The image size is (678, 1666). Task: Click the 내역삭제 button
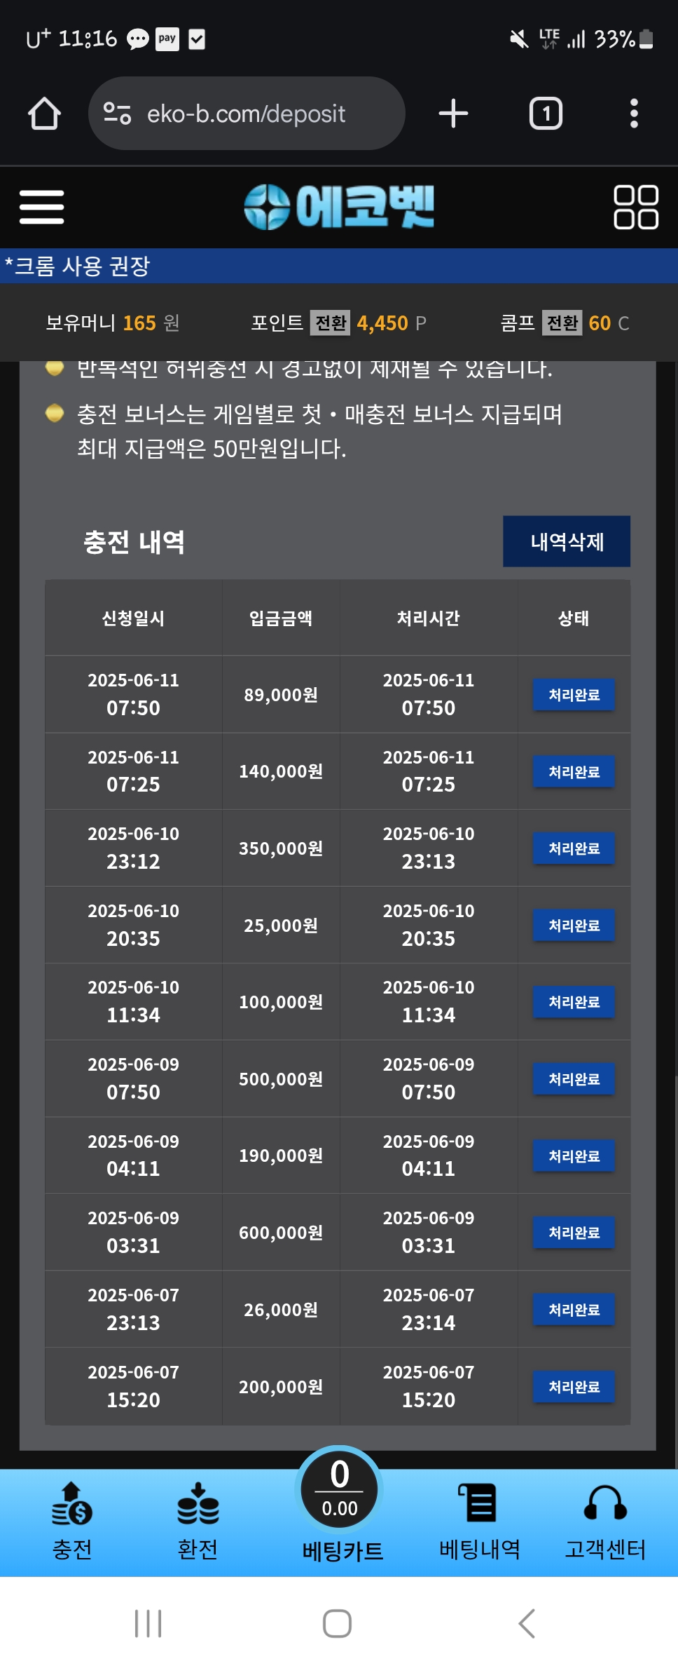567,541
